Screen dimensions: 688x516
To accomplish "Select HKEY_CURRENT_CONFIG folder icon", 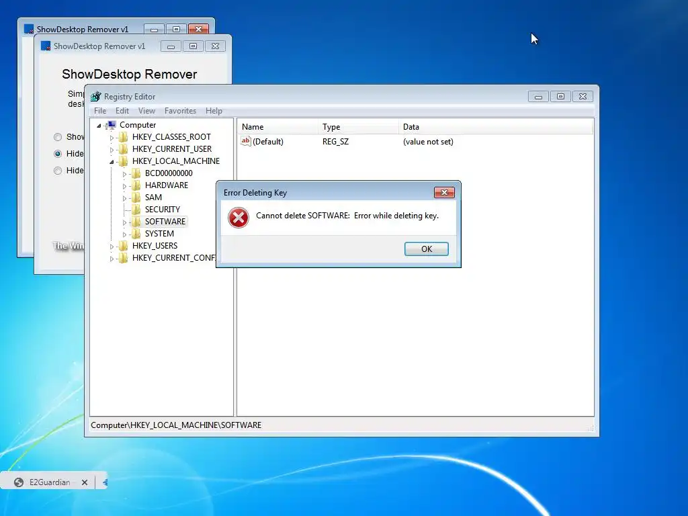I will (x=124, y=257).
